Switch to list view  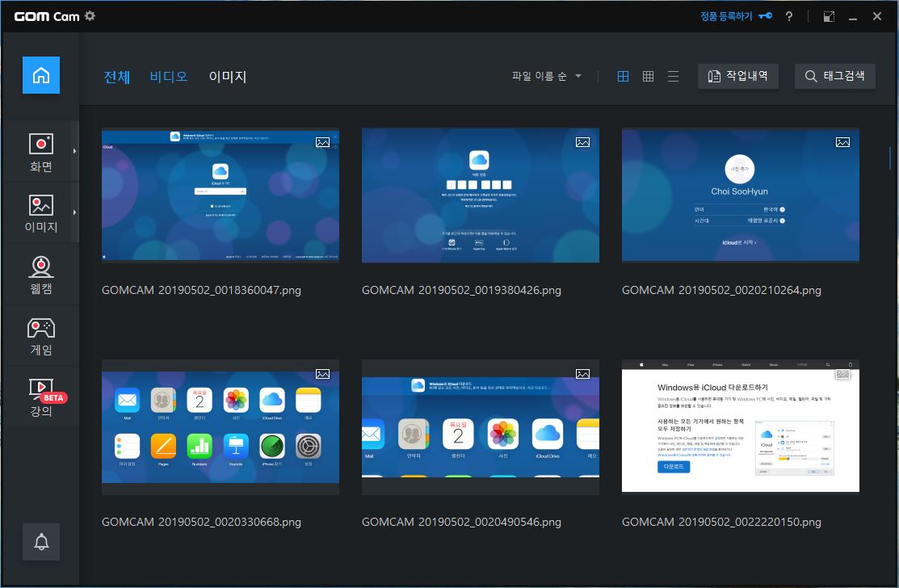pos(673,76)
